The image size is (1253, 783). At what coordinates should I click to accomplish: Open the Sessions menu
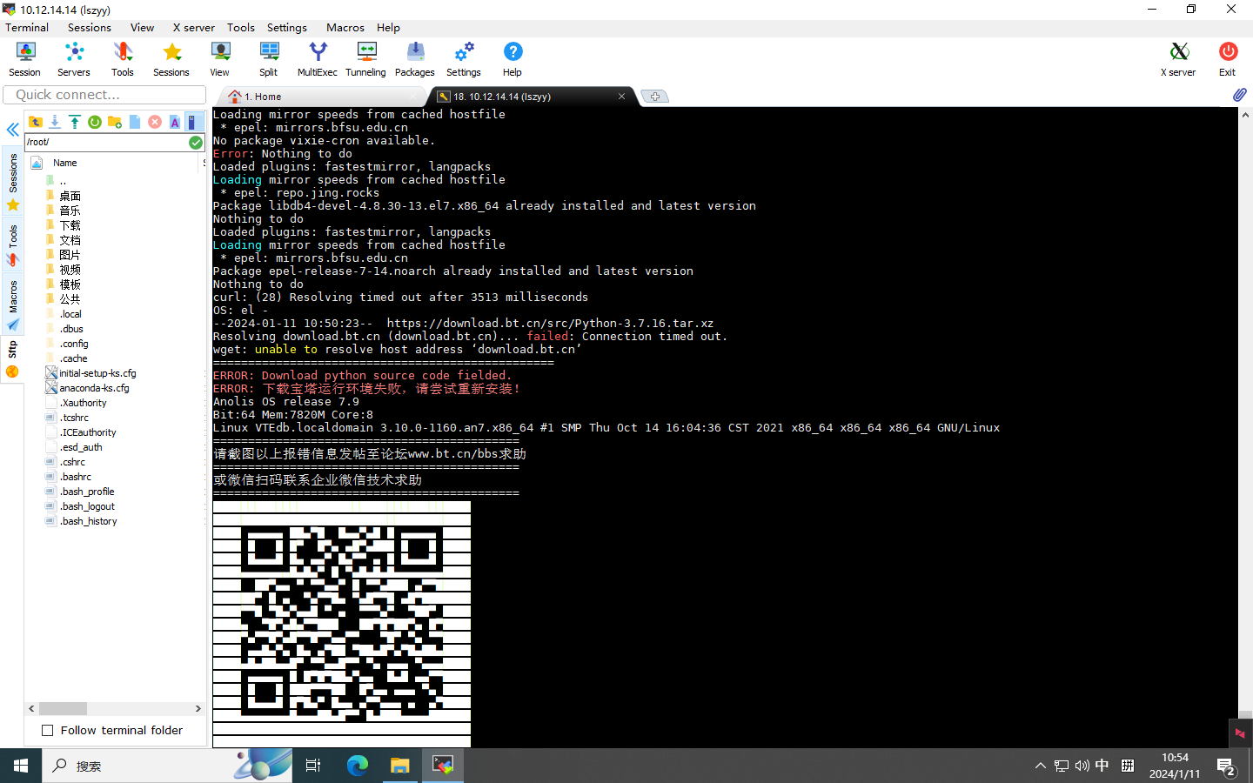[90, 28]
